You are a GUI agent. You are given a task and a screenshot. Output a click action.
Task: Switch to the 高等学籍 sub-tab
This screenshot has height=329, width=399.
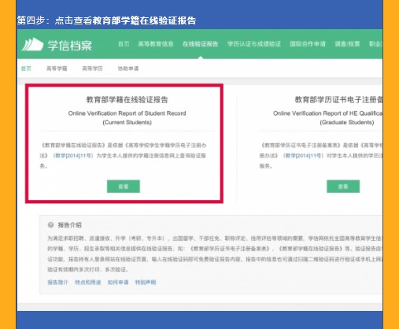pyautogui.click(x=57, y=68)
